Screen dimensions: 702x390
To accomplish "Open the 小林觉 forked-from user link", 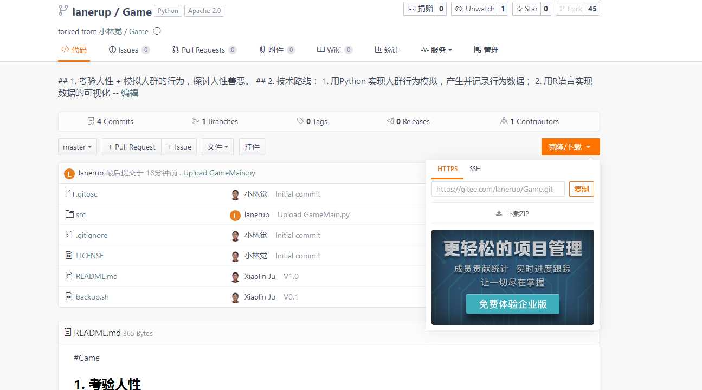I will [110, 31].
